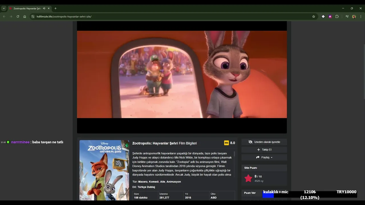Click the Puan Ver label
This screenshot has height=205, width=365.
[x=250, y=193]
